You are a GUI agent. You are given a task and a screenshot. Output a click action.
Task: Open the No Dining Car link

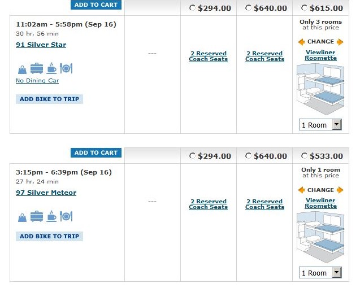coord(37,81)
